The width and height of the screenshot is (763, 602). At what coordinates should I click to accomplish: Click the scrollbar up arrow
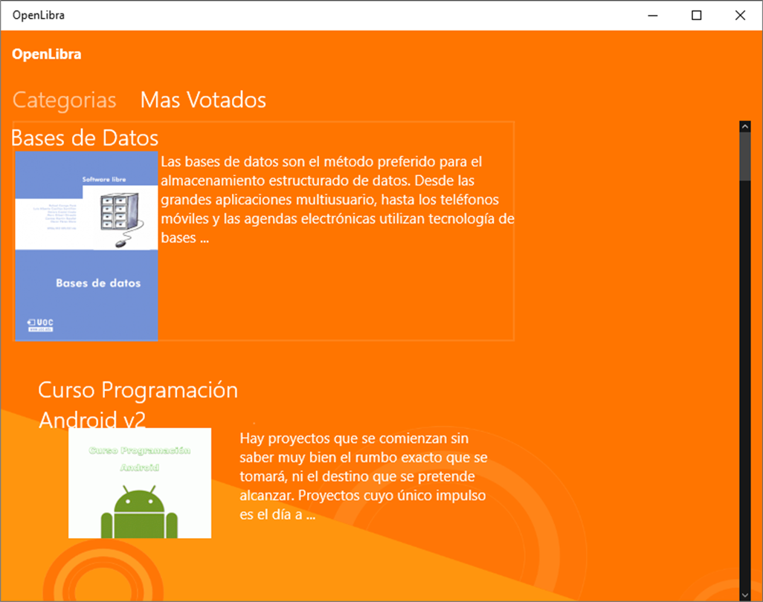pyautogui.click(x=745, y=126)
